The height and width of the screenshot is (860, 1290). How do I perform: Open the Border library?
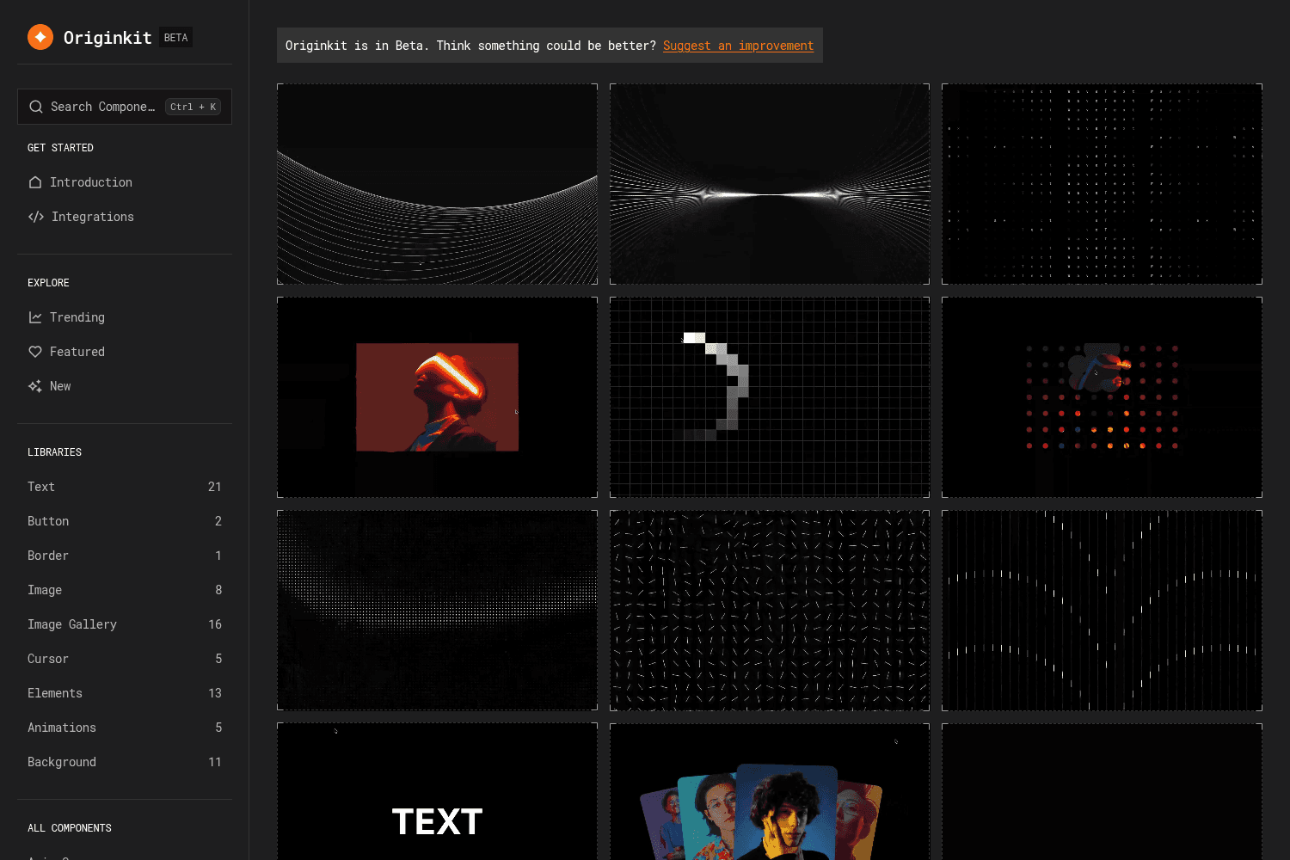(125, 556)
